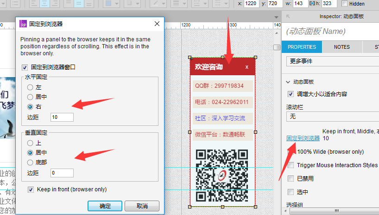Click the x in 欢迎咨询 header
379x215 pixels.
point(247,67)
